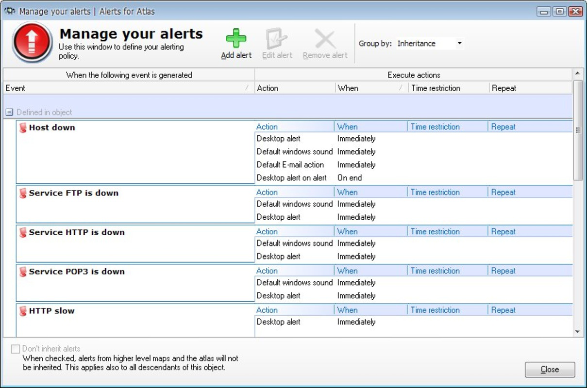Click the red icon beside Host down
The height and width of the screenshot is (388, 587).
pyautogui.click(x=23, y=128)
